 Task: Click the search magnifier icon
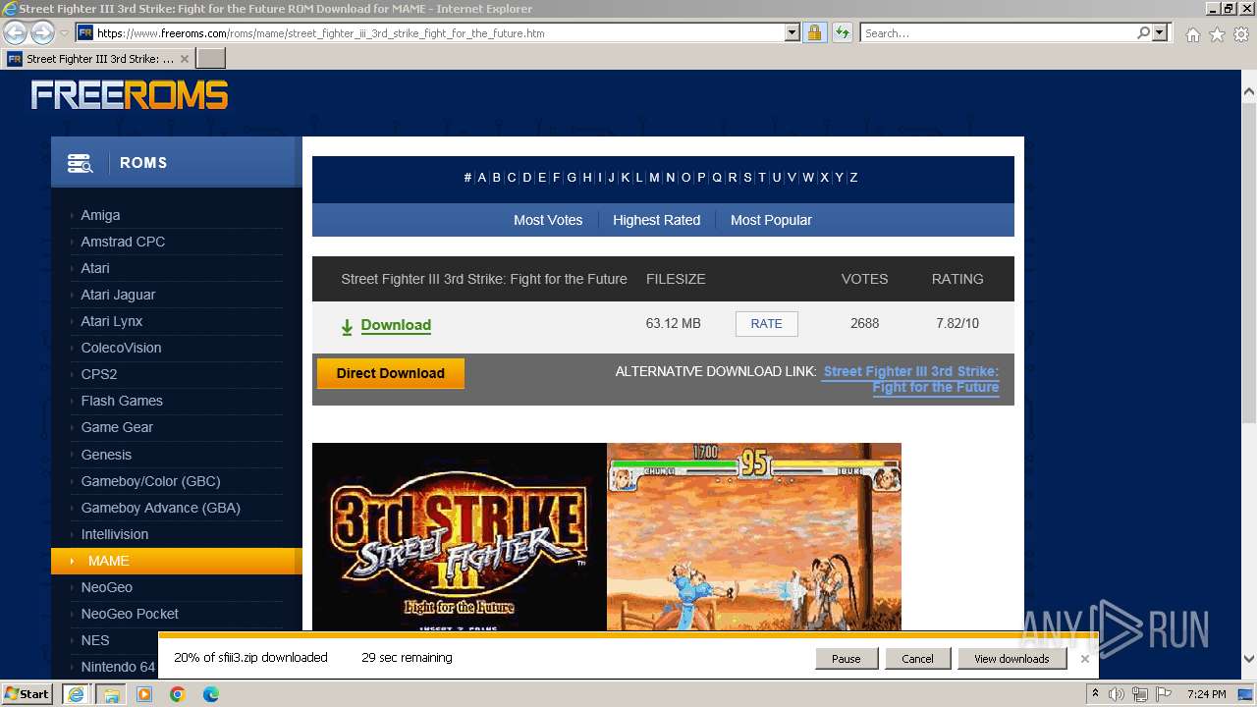pyautogui.click(x=1143, y=33)
